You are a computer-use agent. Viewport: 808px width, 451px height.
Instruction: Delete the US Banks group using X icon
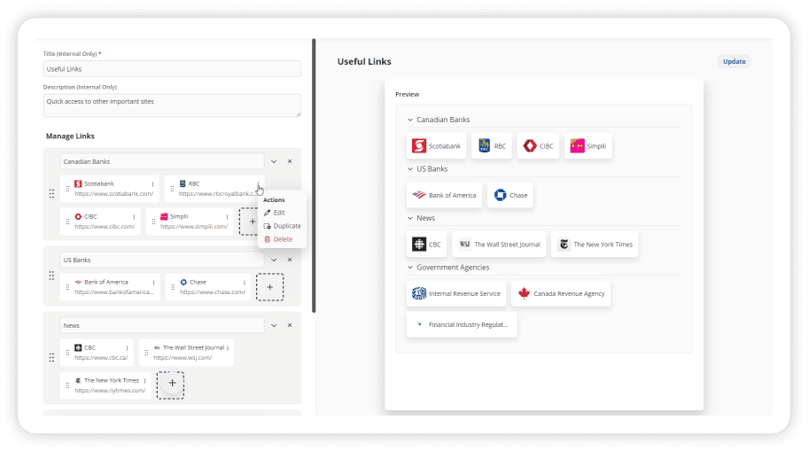click(x=290, y=260)
